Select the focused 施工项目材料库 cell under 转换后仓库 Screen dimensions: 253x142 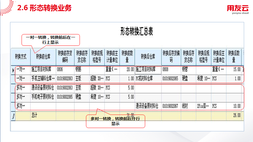[x=148, y=70]
